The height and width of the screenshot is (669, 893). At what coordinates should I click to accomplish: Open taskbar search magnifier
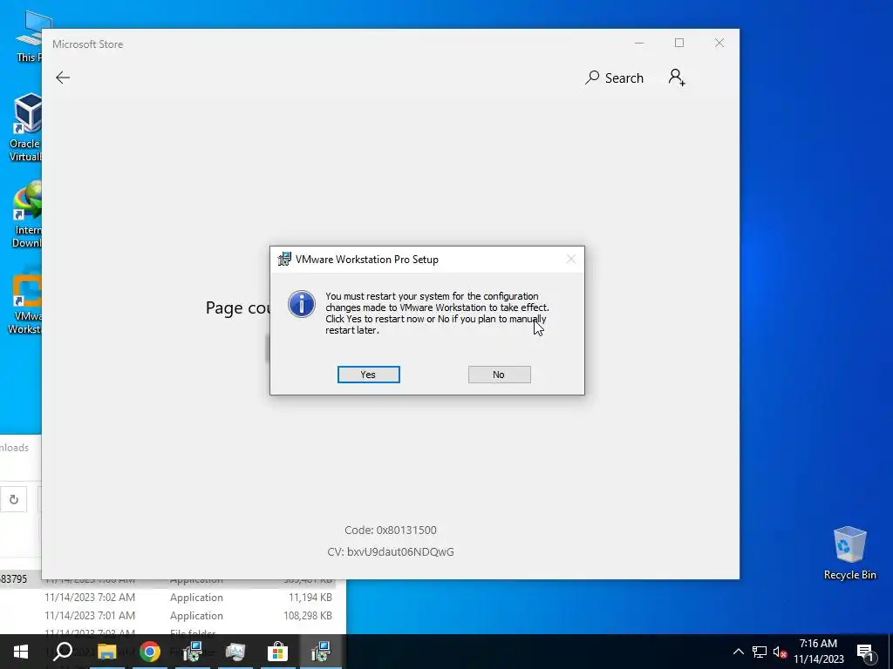[63, 652]
